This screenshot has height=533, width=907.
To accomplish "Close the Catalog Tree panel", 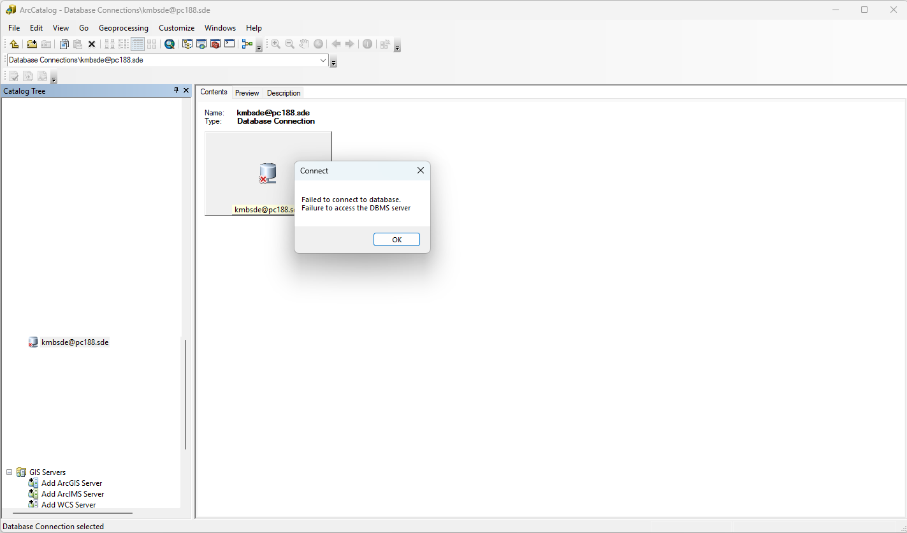I will (x=186, y=91).
